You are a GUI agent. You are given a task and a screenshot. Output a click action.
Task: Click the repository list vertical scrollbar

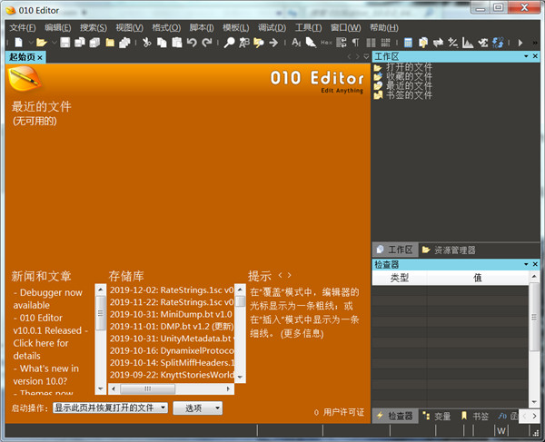coord(240,331)
